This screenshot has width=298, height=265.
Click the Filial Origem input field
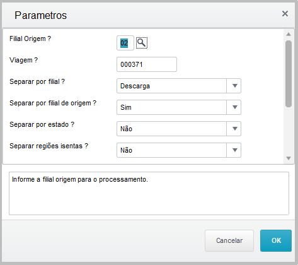pyautogui.click(x=125, y=43)
